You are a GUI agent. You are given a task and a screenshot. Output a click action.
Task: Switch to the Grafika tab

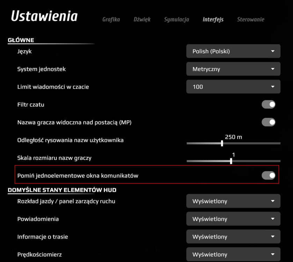click(x=111, y=20)
